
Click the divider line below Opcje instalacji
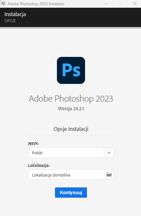click(x=71, y=135)
